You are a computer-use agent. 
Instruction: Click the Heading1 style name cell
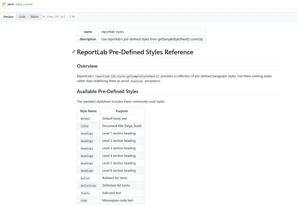tap(88, 133)
